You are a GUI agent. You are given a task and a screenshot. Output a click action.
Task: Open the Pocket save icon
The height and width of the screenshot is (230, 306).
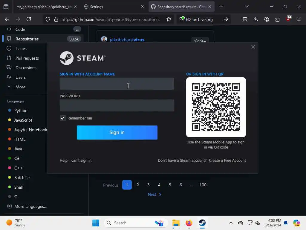pyautogui.click(x=245, y=19)
